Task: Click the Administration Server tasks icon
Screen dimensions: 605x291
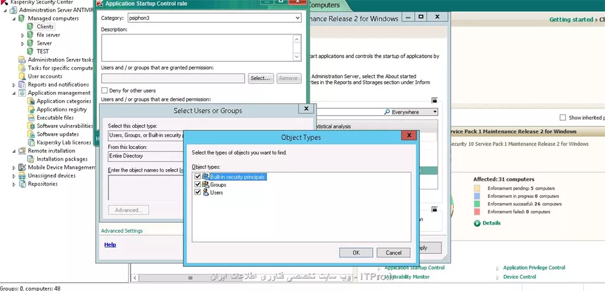Action: (x=22, y=59)
